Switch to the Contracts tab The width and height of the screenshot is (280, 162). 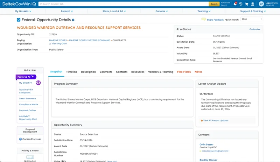coord(106,72)
